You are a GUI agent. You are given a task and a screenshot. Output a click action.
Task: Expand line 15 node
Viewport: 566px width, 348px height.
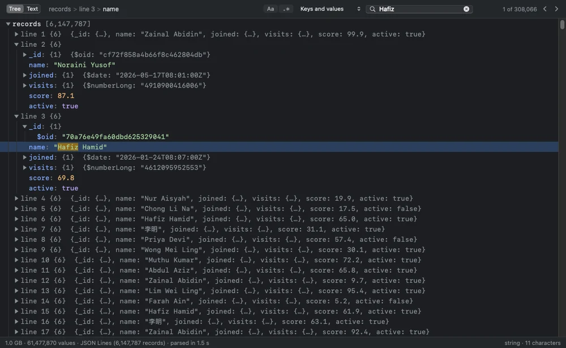tap(16, 311)
